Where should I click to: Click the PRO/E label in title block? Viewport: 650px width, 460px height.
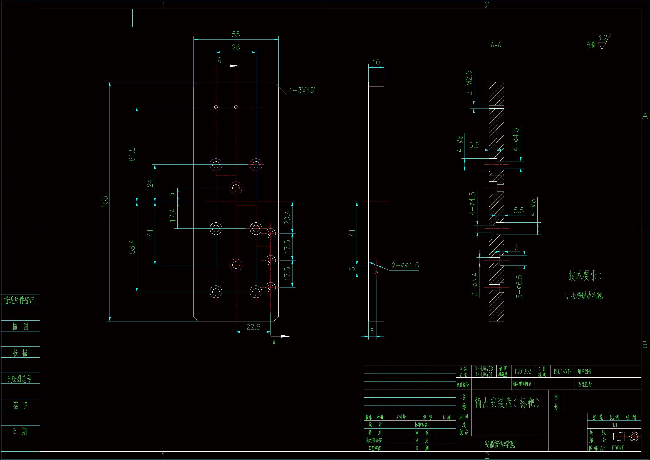[x=618, y=448]
